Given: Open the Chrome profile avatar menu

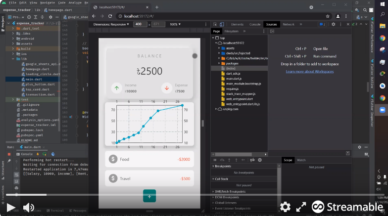Looking at the screenshot, I should point(338,16).
